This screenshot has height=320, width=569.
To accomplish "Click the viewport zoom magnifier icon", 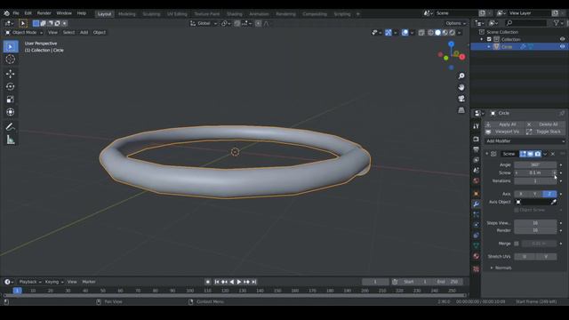I will [461, 76].
